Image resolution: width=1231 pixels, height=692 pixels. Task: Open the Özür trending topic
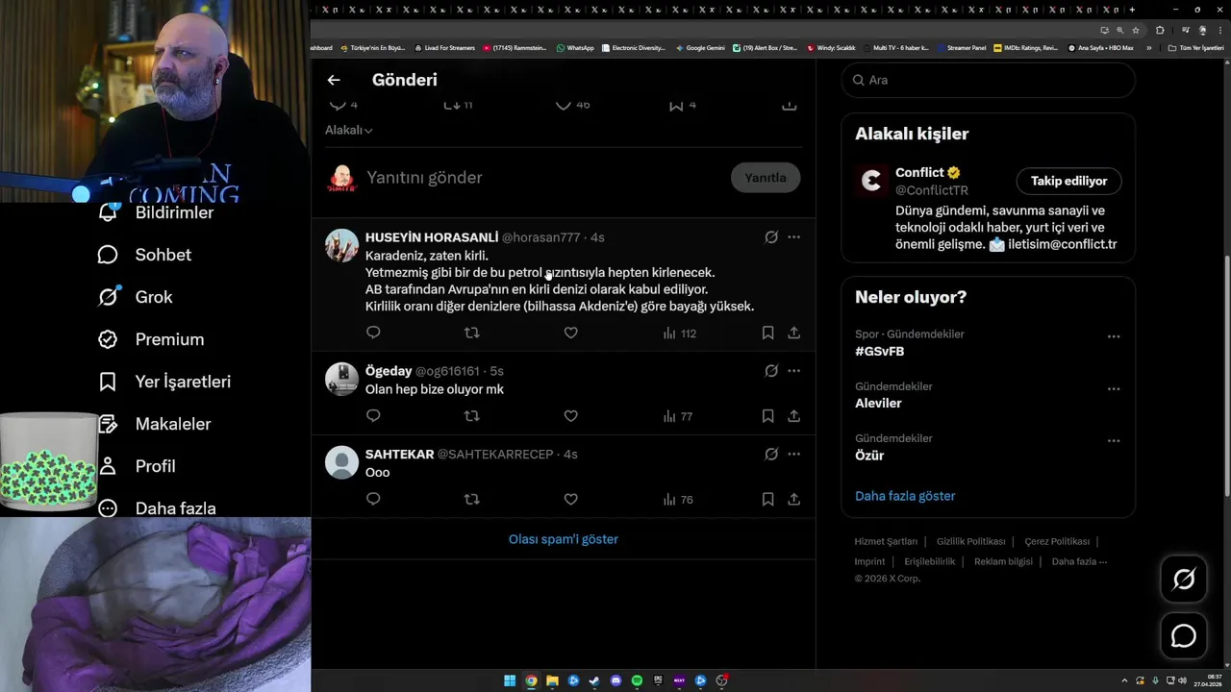pyautogui.click(x=869, y=456)
